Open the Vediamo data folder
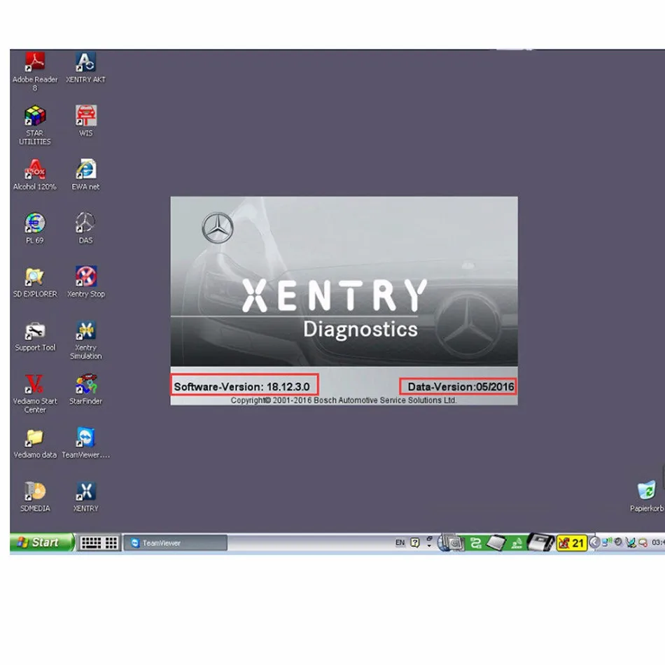The image size is (665, 665). pyautogui.click(x=35, y=443)
